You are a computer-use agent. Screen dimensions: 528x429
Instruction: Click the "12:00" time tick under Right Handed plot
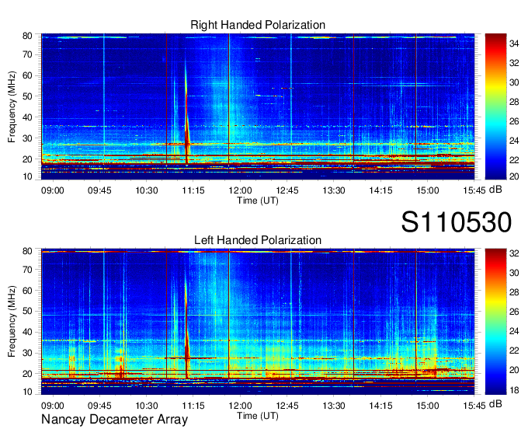pyautogui.click(x=240, y=190)
